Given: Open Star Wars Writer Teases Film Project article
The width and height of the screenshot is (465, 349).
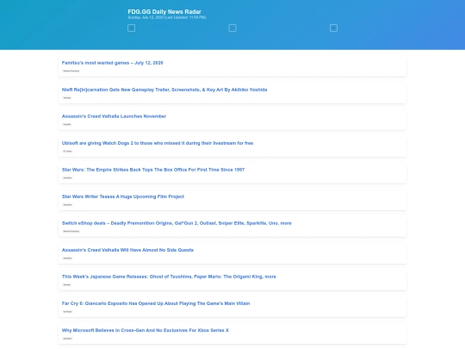Looking at the screenshot, I should (123, 196).
